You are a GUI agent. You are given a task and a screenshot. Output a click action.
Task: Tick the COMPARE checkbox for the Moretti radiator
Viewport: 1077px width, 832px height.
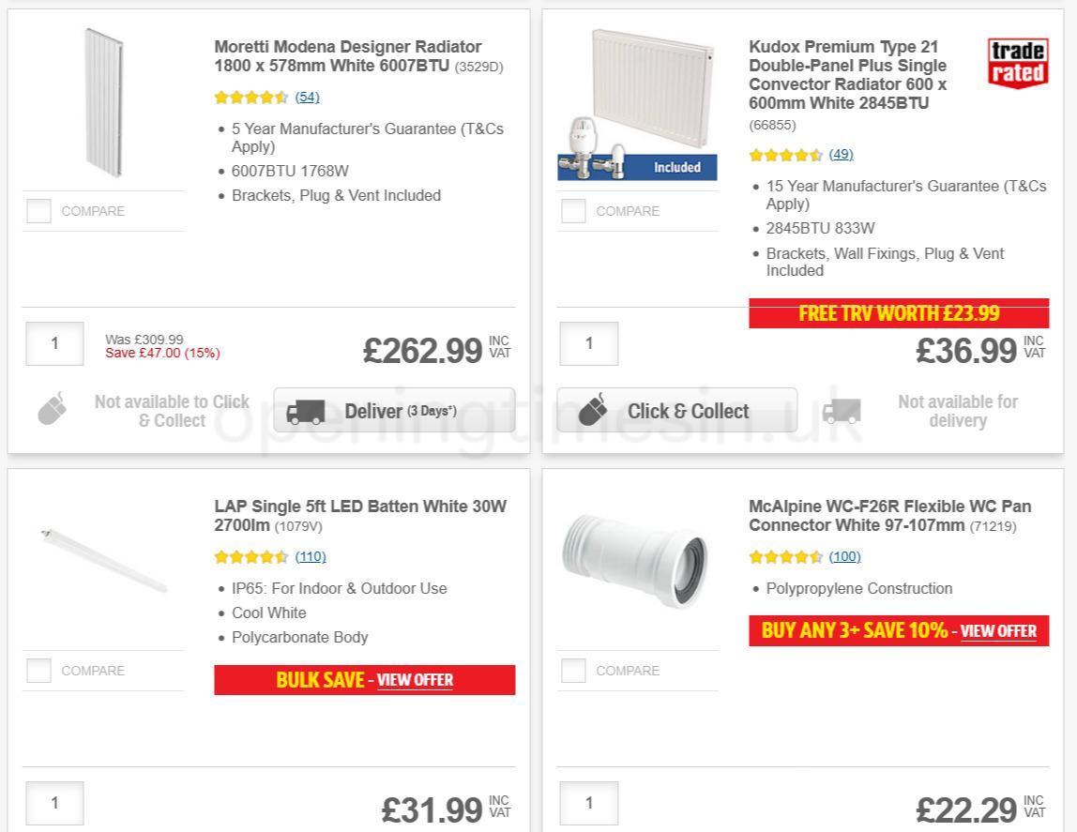click(38, 211)
